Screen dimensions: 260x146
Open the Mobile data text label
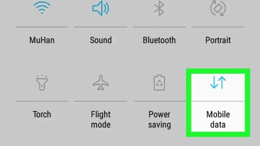(218, 119)
